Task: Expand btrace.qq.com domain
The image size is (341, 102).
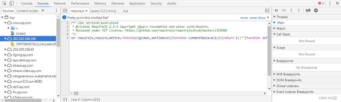Action: (5, 66)
